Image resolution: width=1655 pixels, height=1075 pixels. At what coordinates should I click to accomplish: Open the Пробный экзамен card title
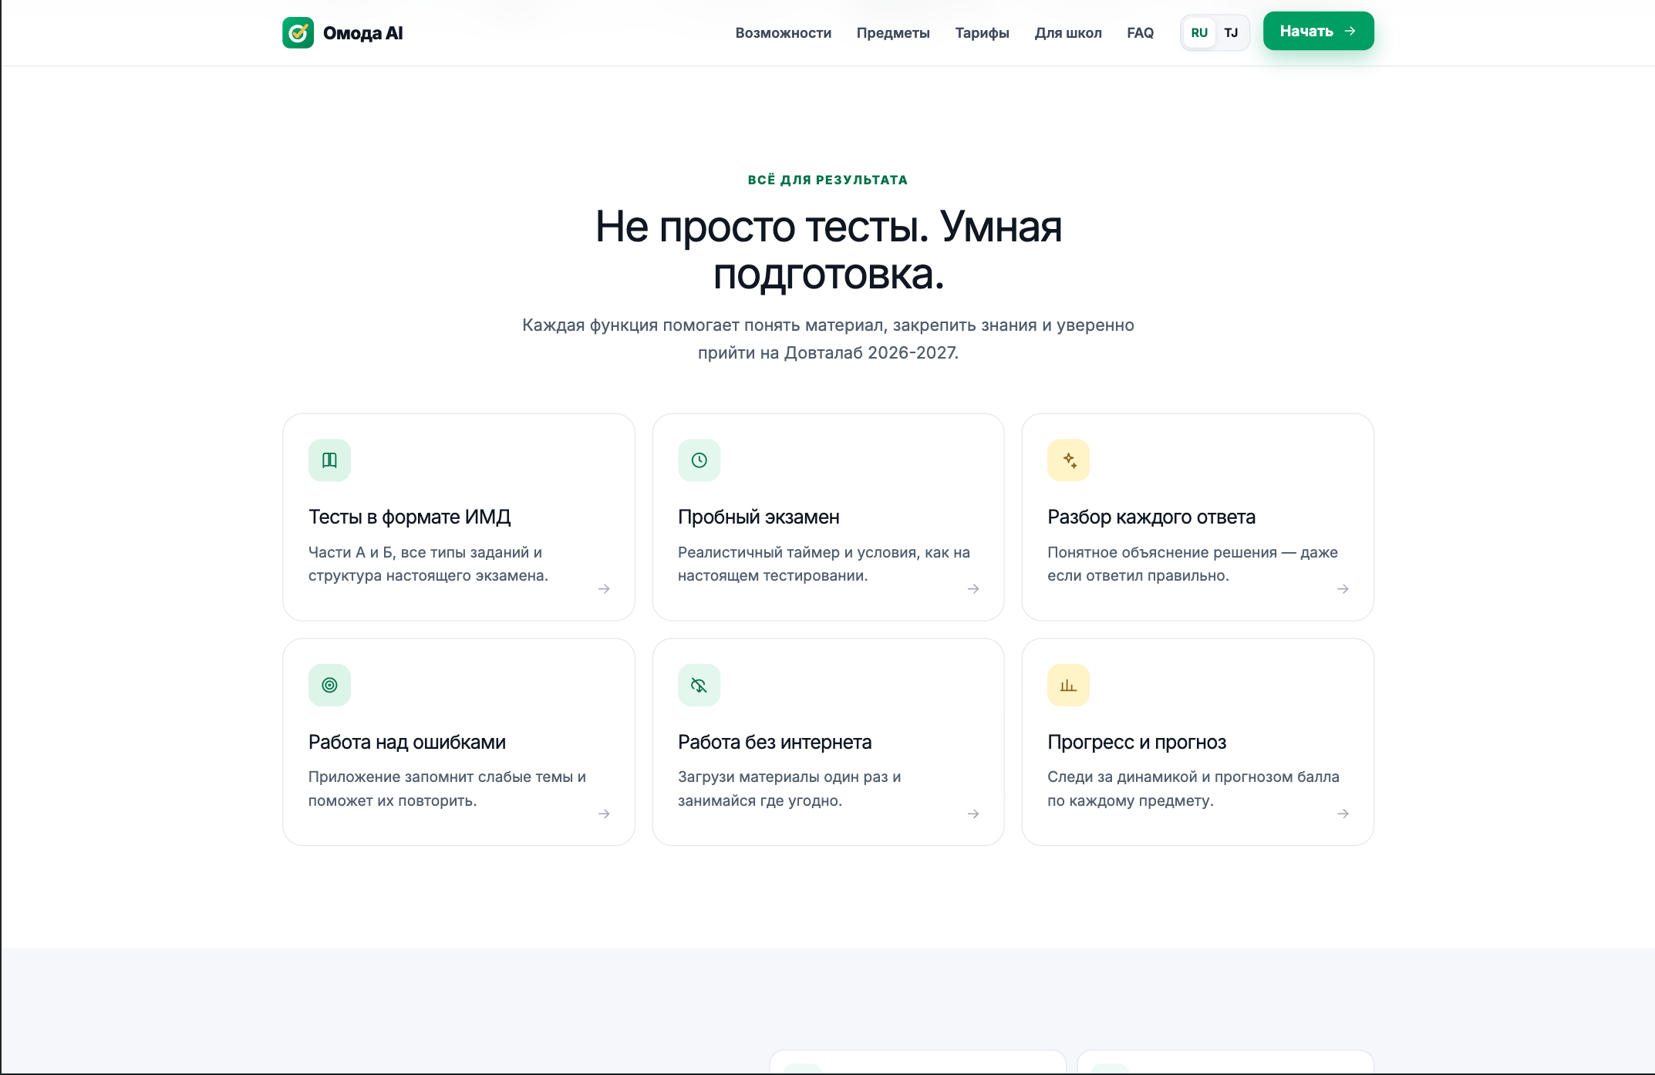click(x=758, y=517)
